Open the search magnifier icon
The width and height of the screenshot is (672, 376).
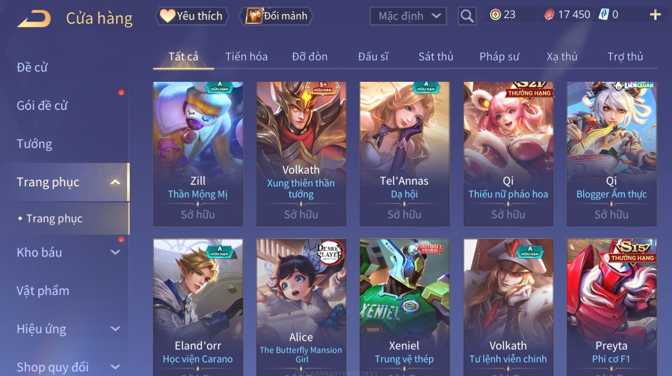[x=467, y=16]
